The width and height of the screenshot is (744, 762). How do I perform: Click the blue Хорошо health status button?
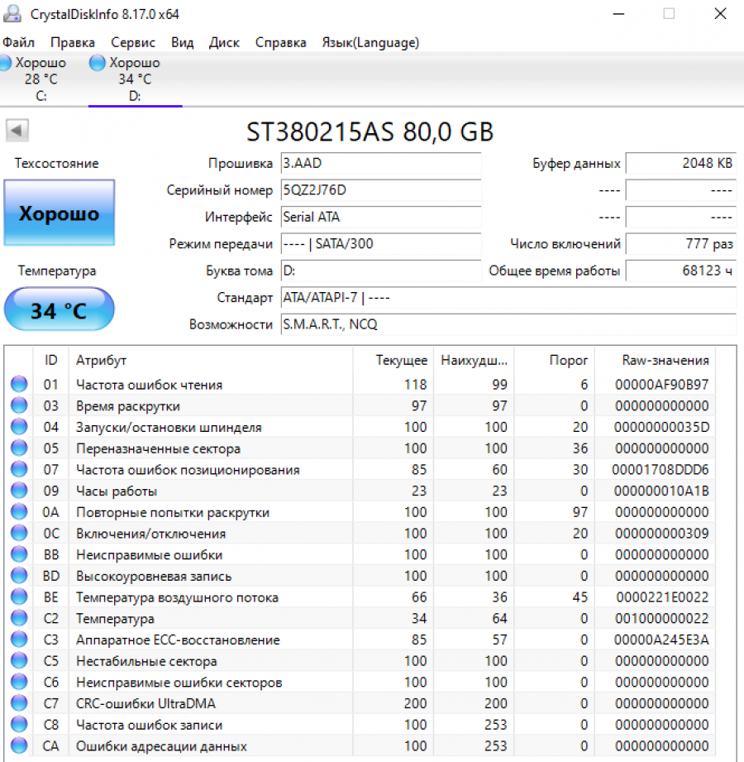pyautogui.click(x=60, y=213)
